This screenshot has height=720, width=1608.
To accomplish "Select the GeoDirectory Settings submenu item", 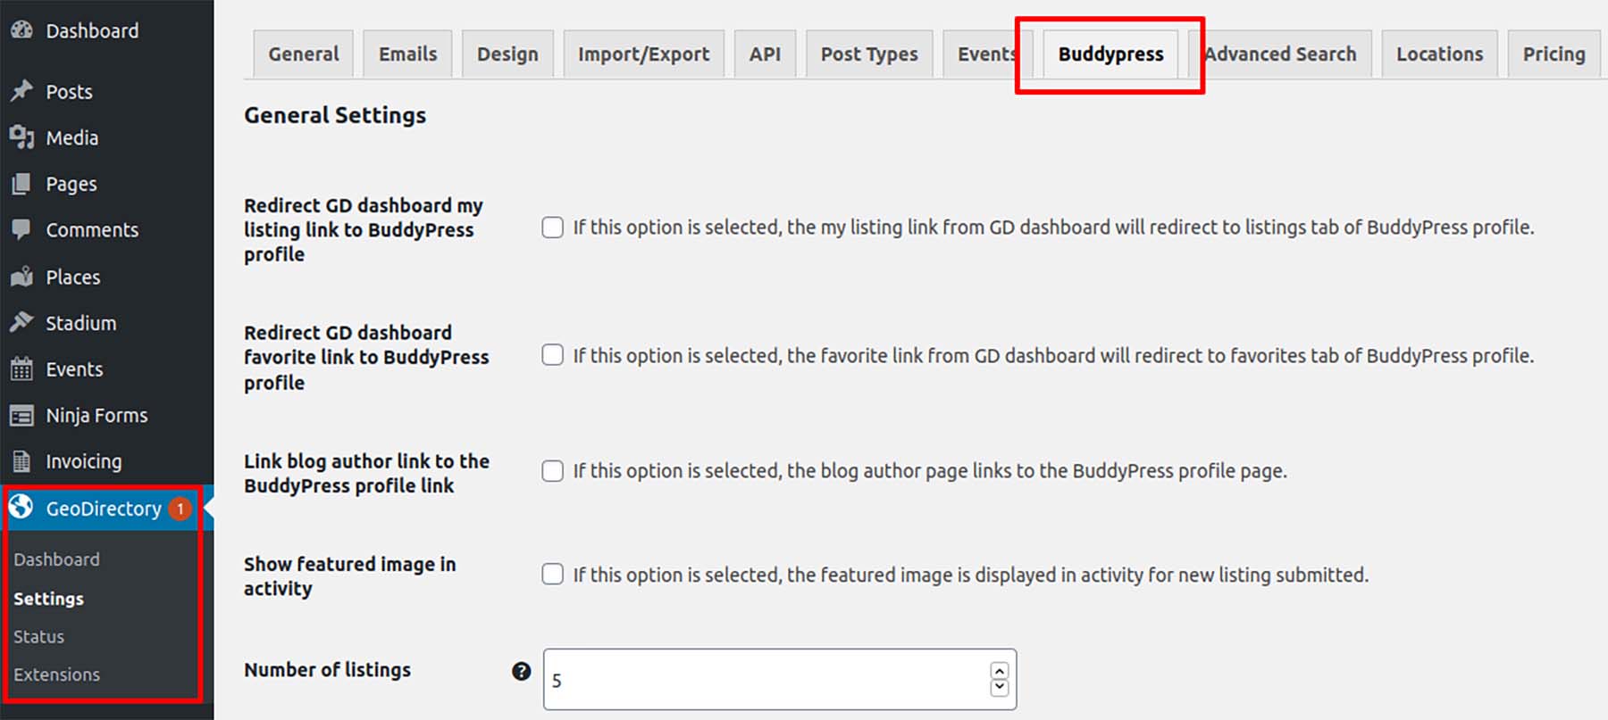I will click(x=48, y=599).
